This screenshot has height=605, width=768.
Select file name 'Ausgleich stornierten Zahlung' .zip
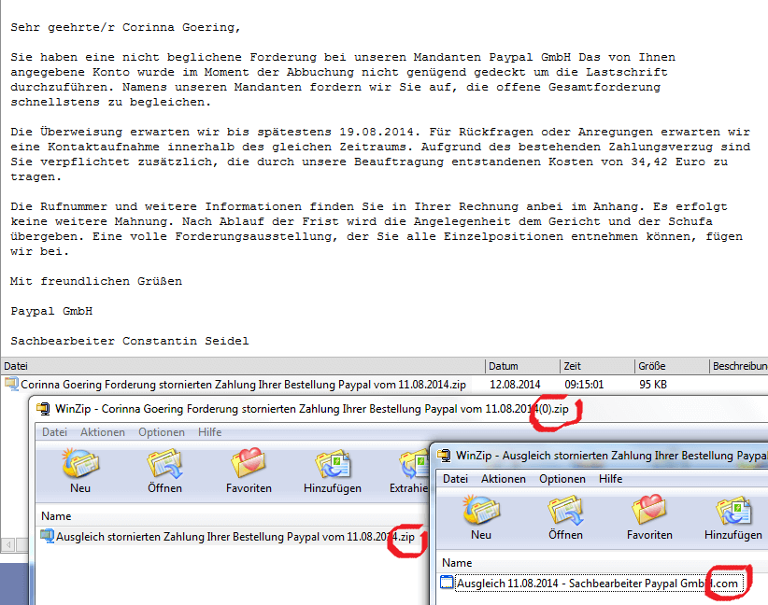pos(235,537)
